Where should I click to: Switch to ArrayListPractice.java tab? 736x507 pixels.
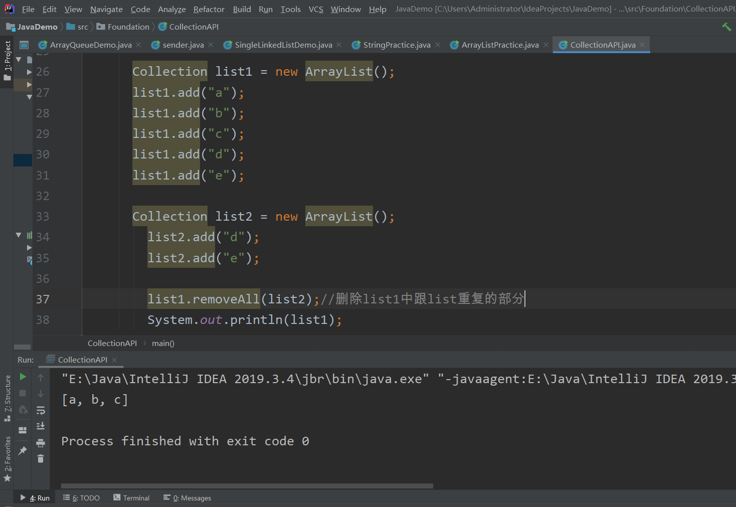point(500,45)
